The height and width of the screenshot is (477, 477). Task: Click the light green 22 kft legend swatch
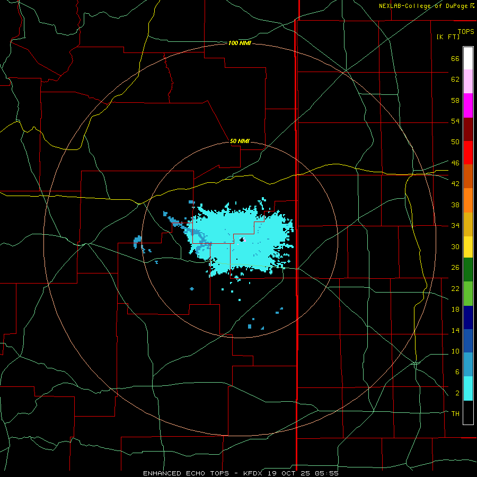tap(468, 294)
